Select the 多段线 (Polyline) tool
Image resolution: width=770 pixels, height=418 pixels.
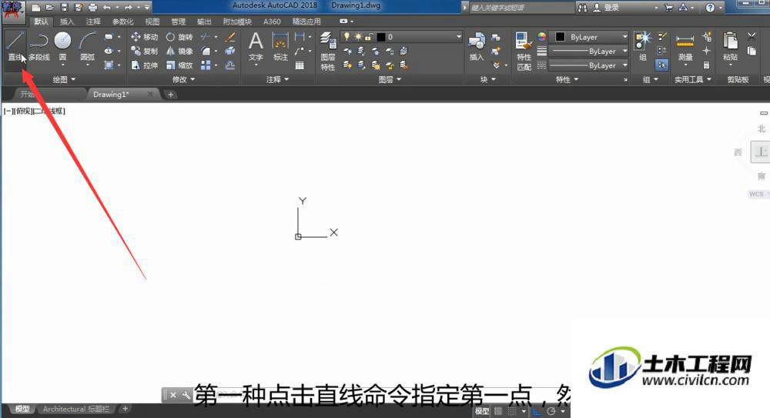[38, 47]
